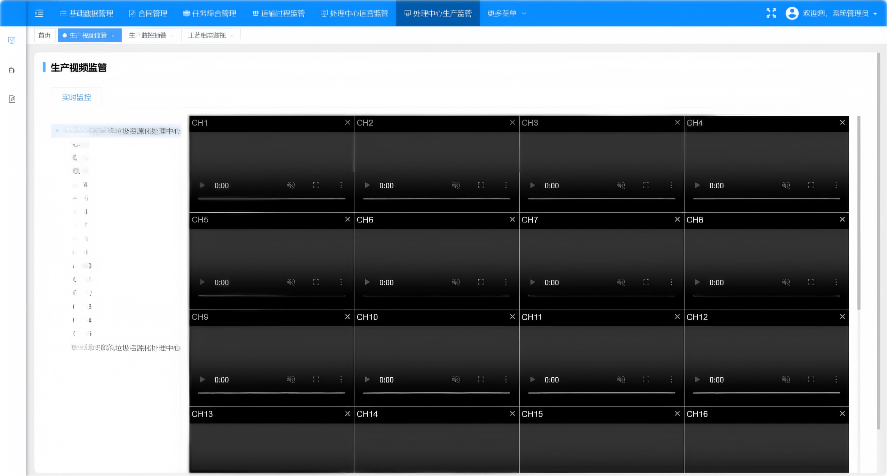Toggle browser fullscreen mode icon
Viewport: 887px width, 476px height.
tap(771, 13)
